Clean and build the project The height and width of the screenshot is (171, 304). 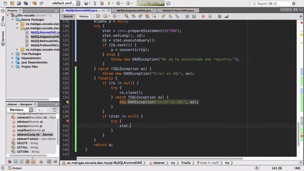(102, 3)
